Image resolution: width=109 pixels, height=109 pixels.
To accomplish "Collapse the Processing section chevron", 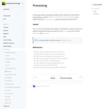I will [x=23, y=49].
